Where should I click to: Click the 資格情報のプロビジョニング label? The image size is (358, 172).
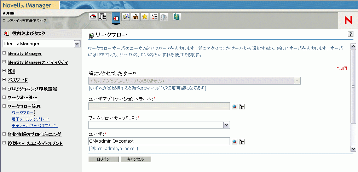coord(34,134)
